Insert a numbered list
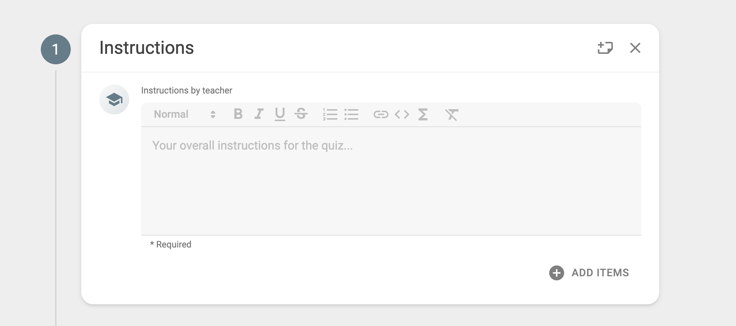The width and height of the screenshot is (736, 326). (x=330, y=114)
